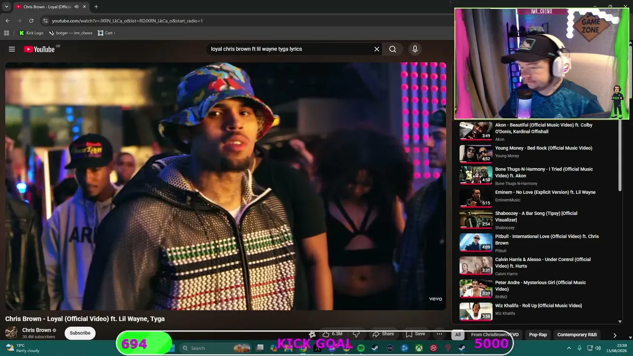This screenshot has height=356, width=633.
Task: Open the bookmarks apps grid
Action: pyautogui.click(x=6, y=33)
